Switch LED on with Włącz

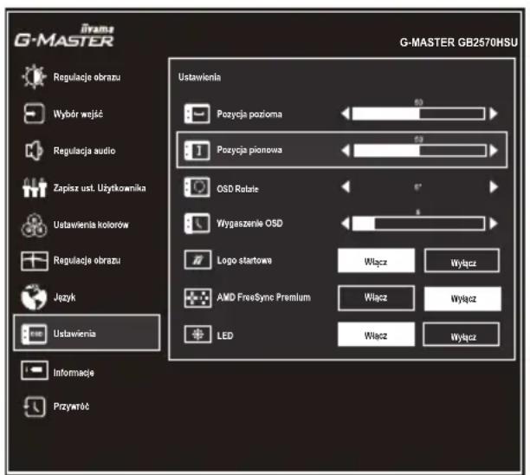376,335
